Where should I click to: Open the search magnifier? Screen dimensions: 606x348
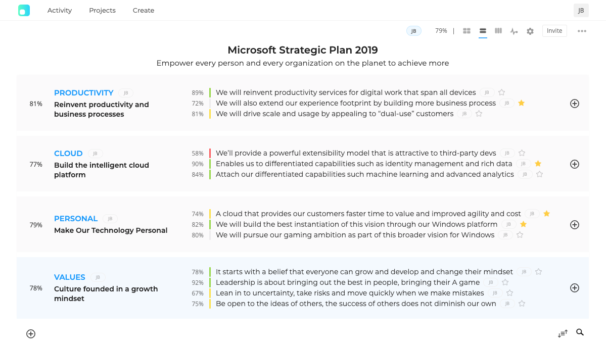(x=580, y=332)
